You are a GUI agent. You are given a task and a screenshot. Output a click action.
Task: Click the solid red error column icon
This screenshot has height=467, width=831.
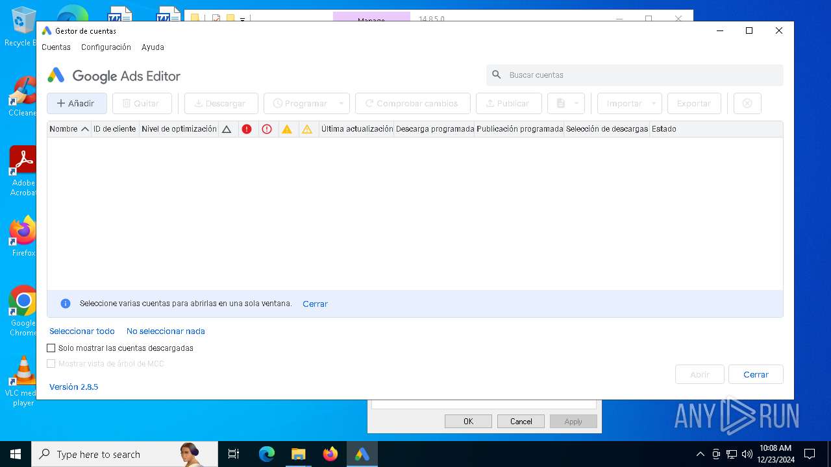247,129
